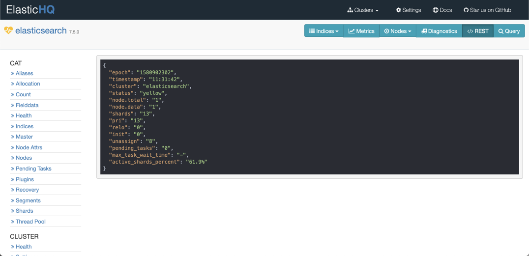Click the CLUSTER section heading

tap(24, 236)
